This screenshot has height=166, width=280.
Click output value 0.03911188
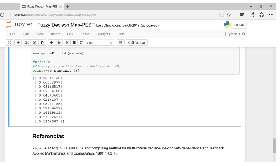coord(49,104)
